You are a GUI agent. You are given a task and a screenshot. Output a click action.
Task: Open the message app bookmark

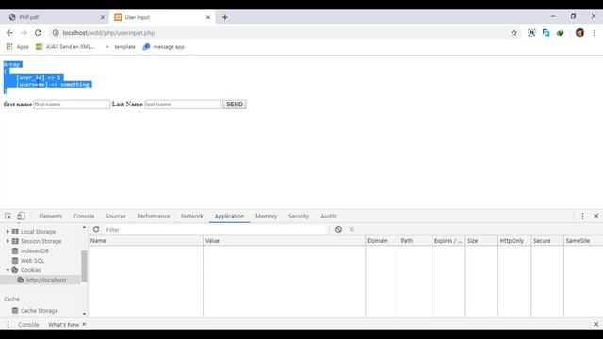tap(163, 46)
